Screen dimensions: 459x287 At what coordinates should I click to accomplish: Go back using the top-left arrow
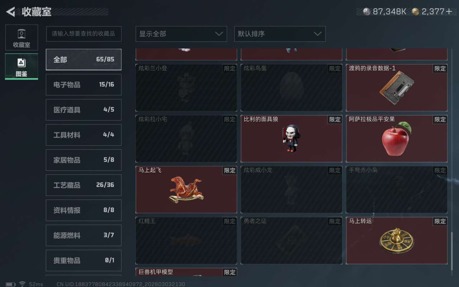click(x=11, y=12)
